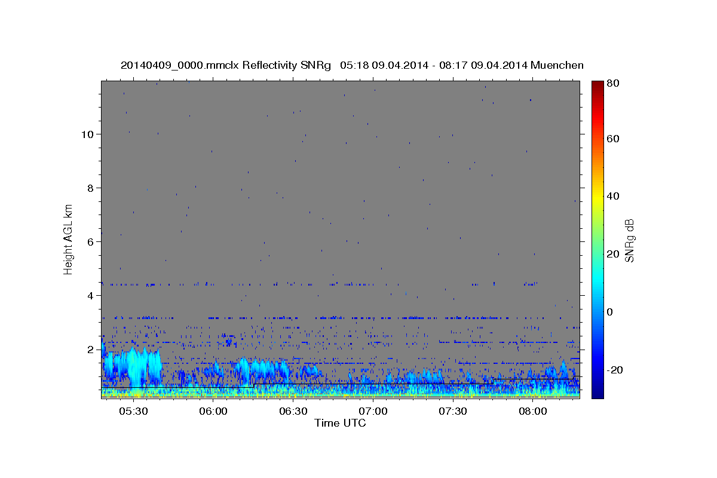Click the 06:30 time tick label
717x478 pixels.
coord(293,412)
